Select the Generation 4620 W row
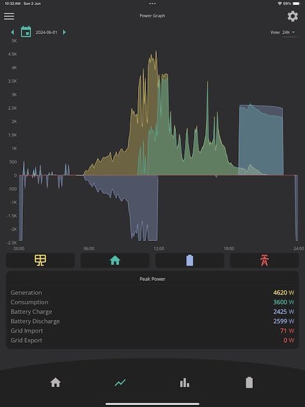Screen dimensions: 305x407 click(x=152, y=293)
